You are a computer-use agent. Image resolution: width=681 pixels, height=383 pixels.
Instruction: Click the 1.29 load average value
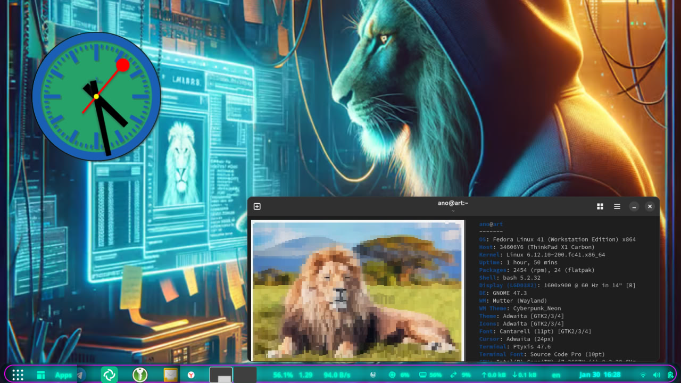coord(305,375)
